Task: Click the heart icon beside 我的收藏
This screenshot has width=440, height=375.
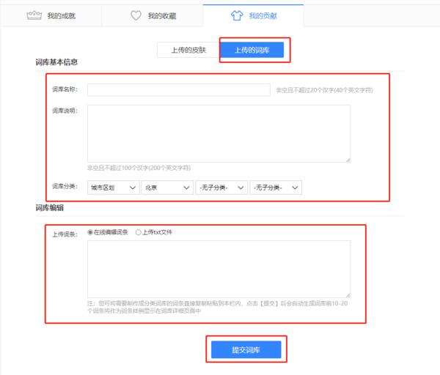Action: click(x=136, y=15)
